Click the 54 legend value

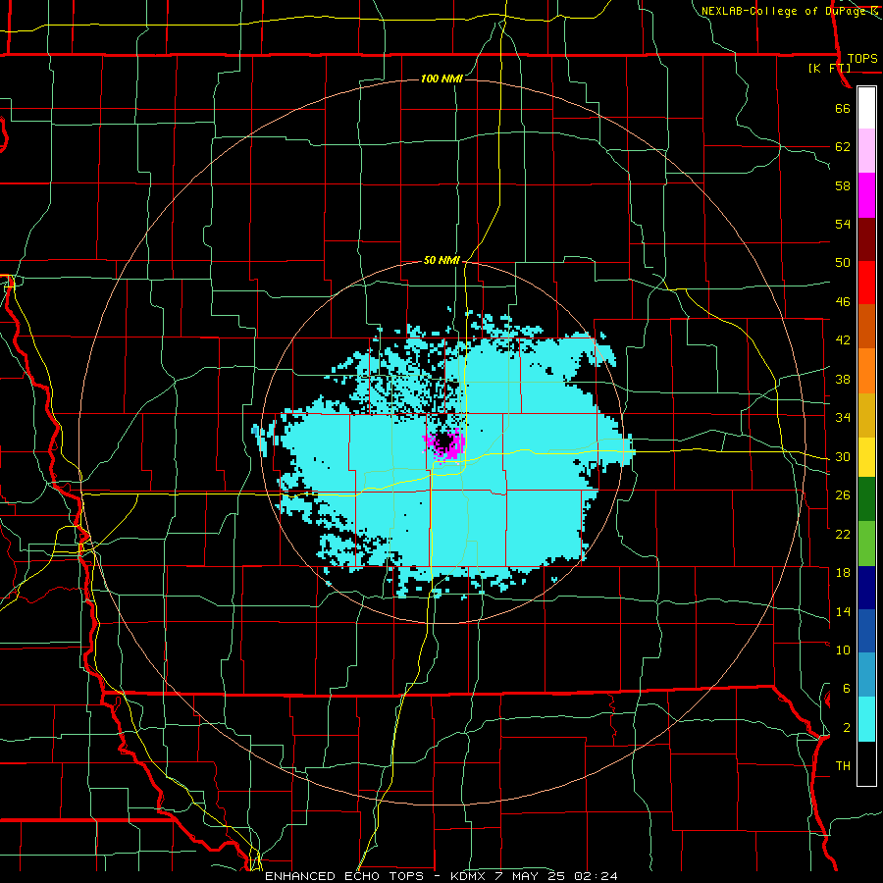843,224
